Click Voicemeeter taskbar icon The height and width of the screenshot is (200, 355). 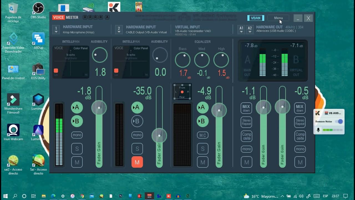tap(149, 196)
